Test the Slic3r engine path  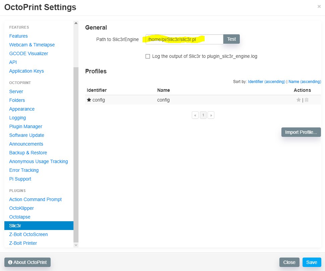pos(231,39)
